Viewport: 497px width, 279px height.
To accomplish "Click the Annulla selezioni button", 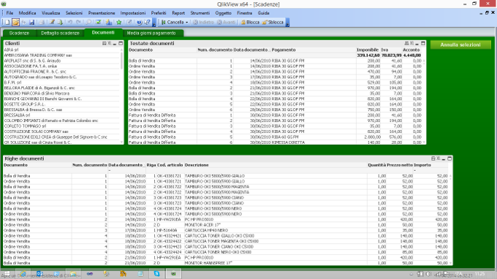I will 460,45.
